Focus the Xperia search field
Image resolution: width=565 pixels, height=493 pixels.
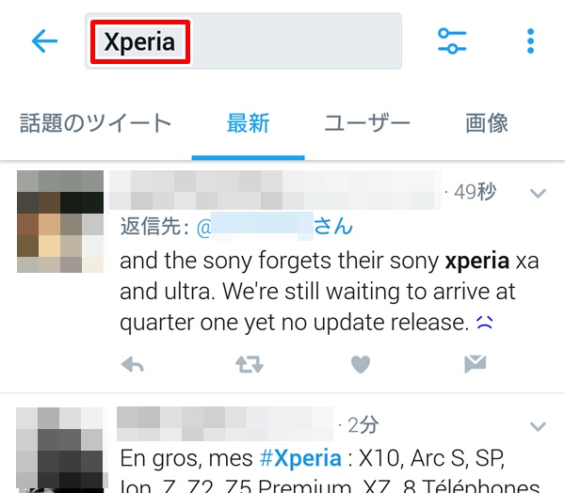point(243,41)
